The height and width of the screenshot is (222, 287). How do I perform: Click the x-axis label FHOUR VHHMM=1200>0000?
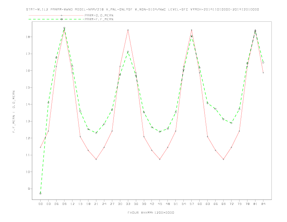(x=151, y=213)
